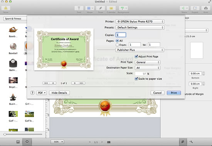Click the page orientation preview box

(x=197, y=50)
